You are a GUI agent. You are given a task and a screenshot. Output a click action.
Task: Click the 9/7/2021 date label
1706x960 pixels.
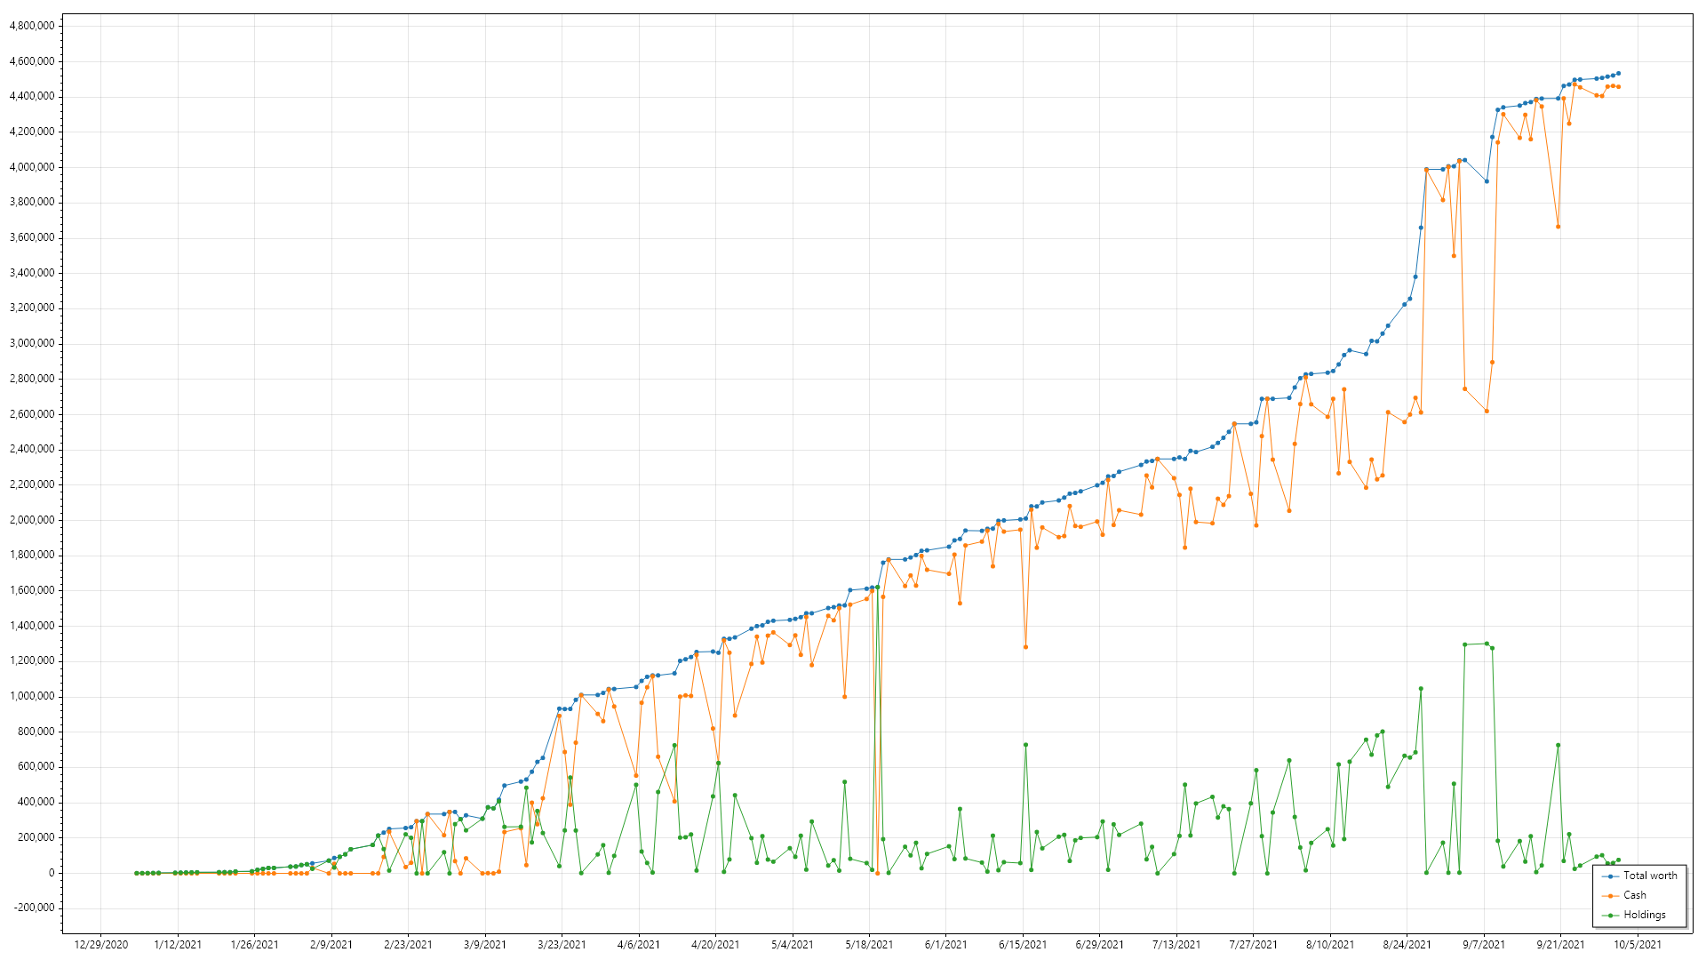[1484, 945]
